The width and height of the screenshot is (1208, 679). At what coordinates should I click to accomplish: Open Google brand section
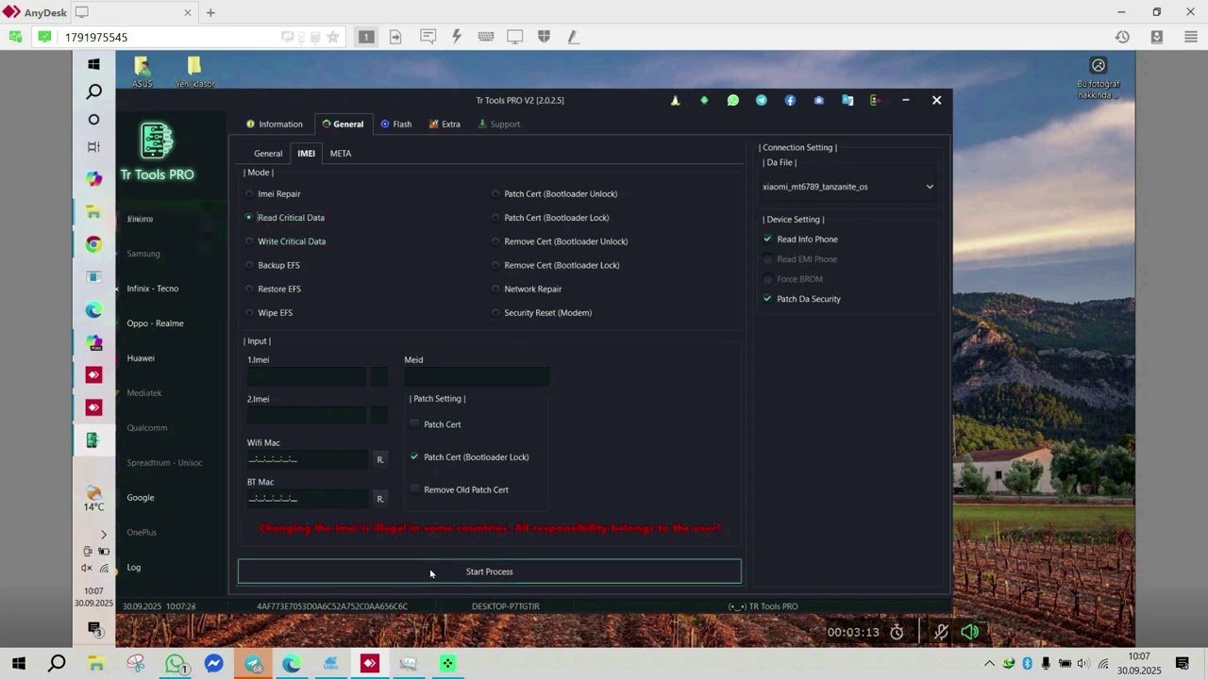[x=141, y=498]
